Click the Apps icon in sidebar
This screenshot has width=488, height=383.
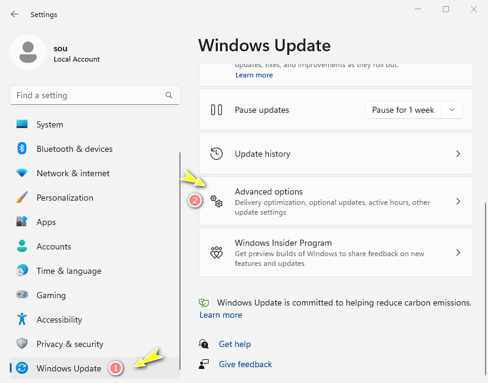[22, 221]
